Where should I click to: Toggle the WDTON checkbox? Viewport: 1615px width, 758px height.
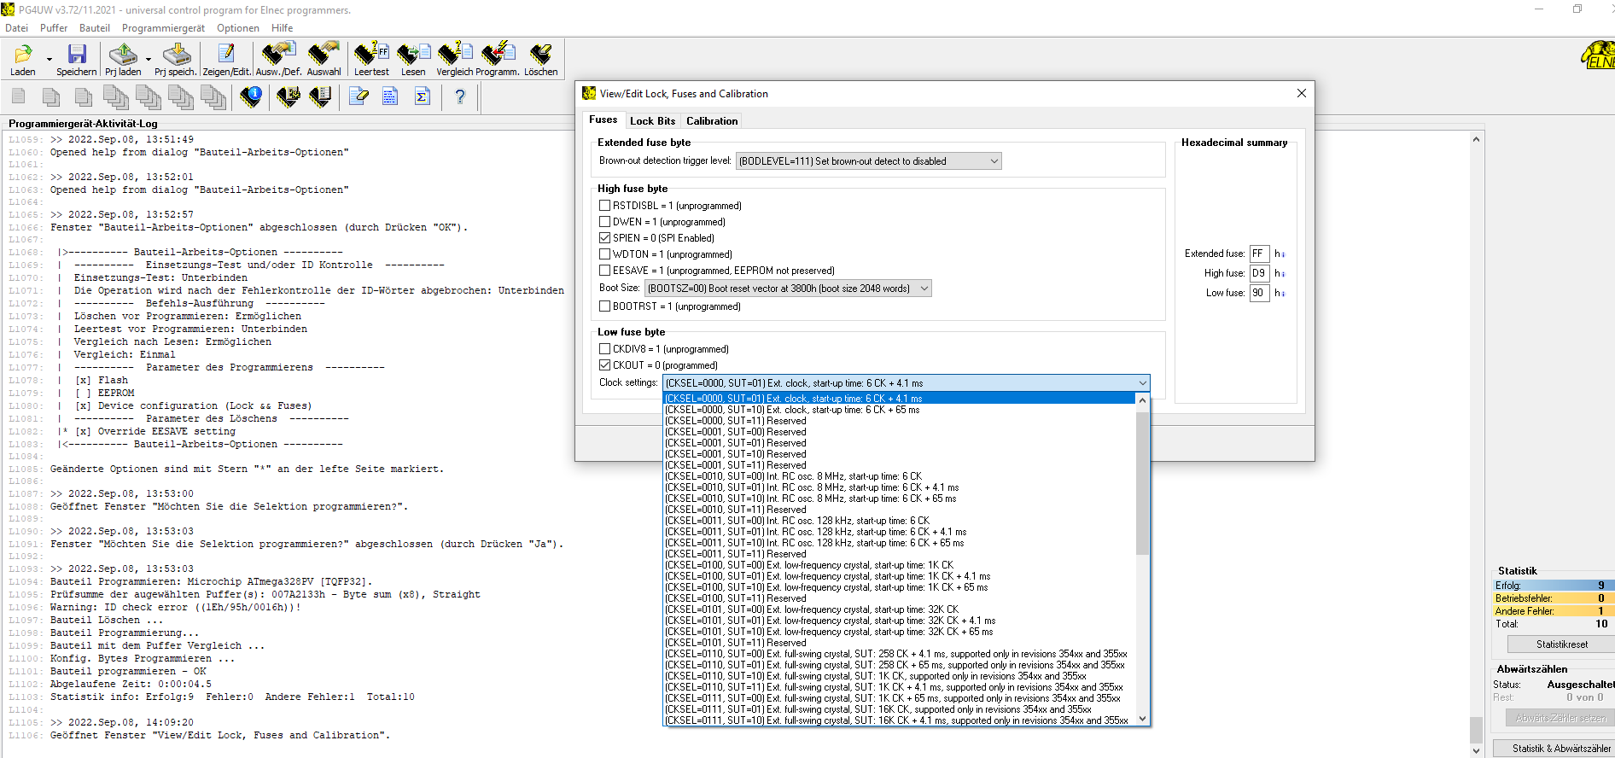click(x=604, y=254)
